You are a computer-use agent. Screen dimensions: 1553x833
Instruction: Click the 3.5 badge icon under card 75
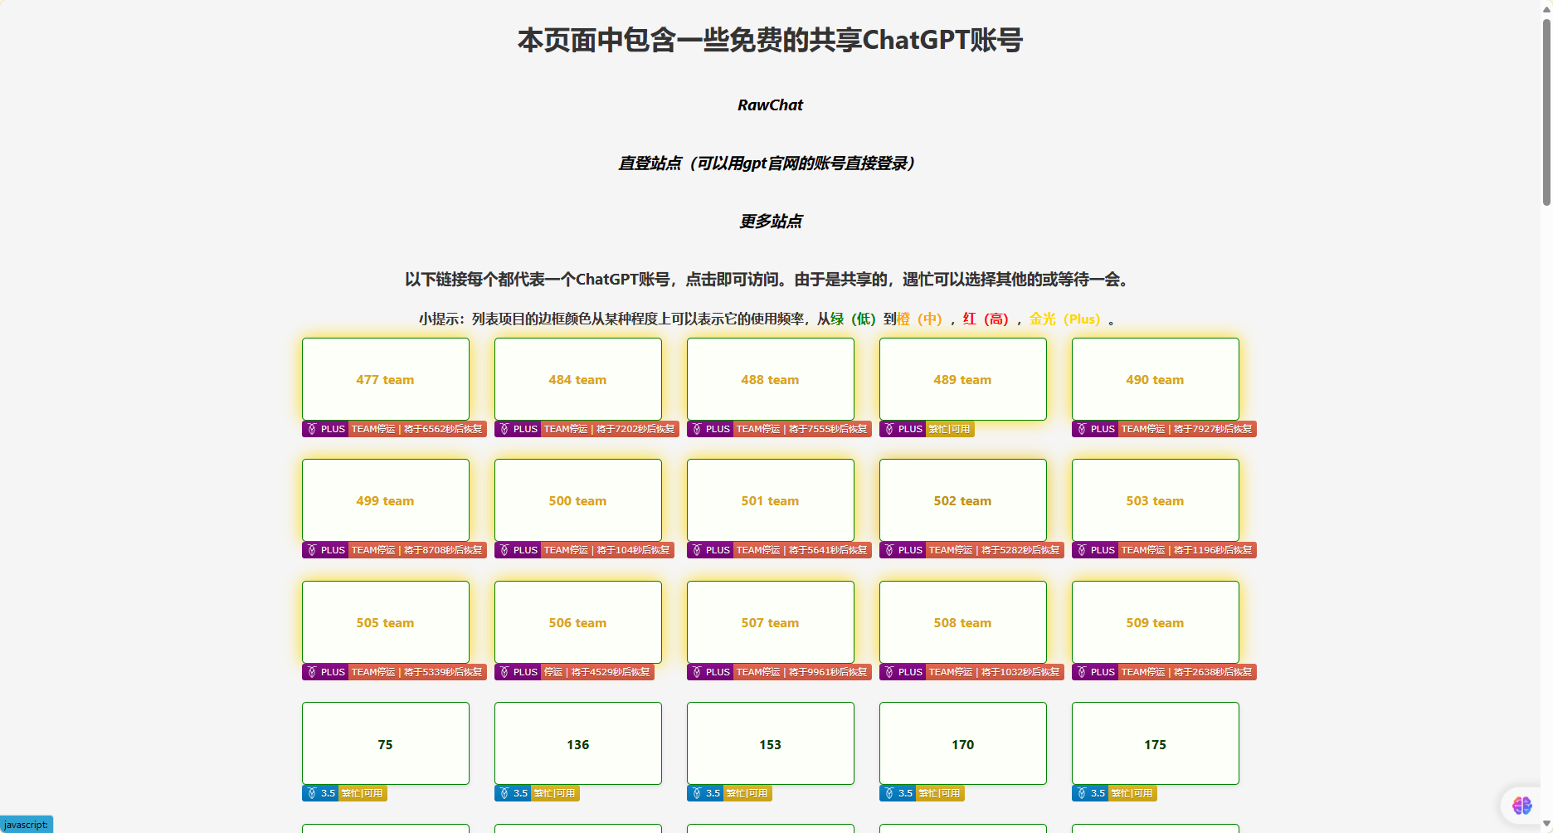click(312, 793)
